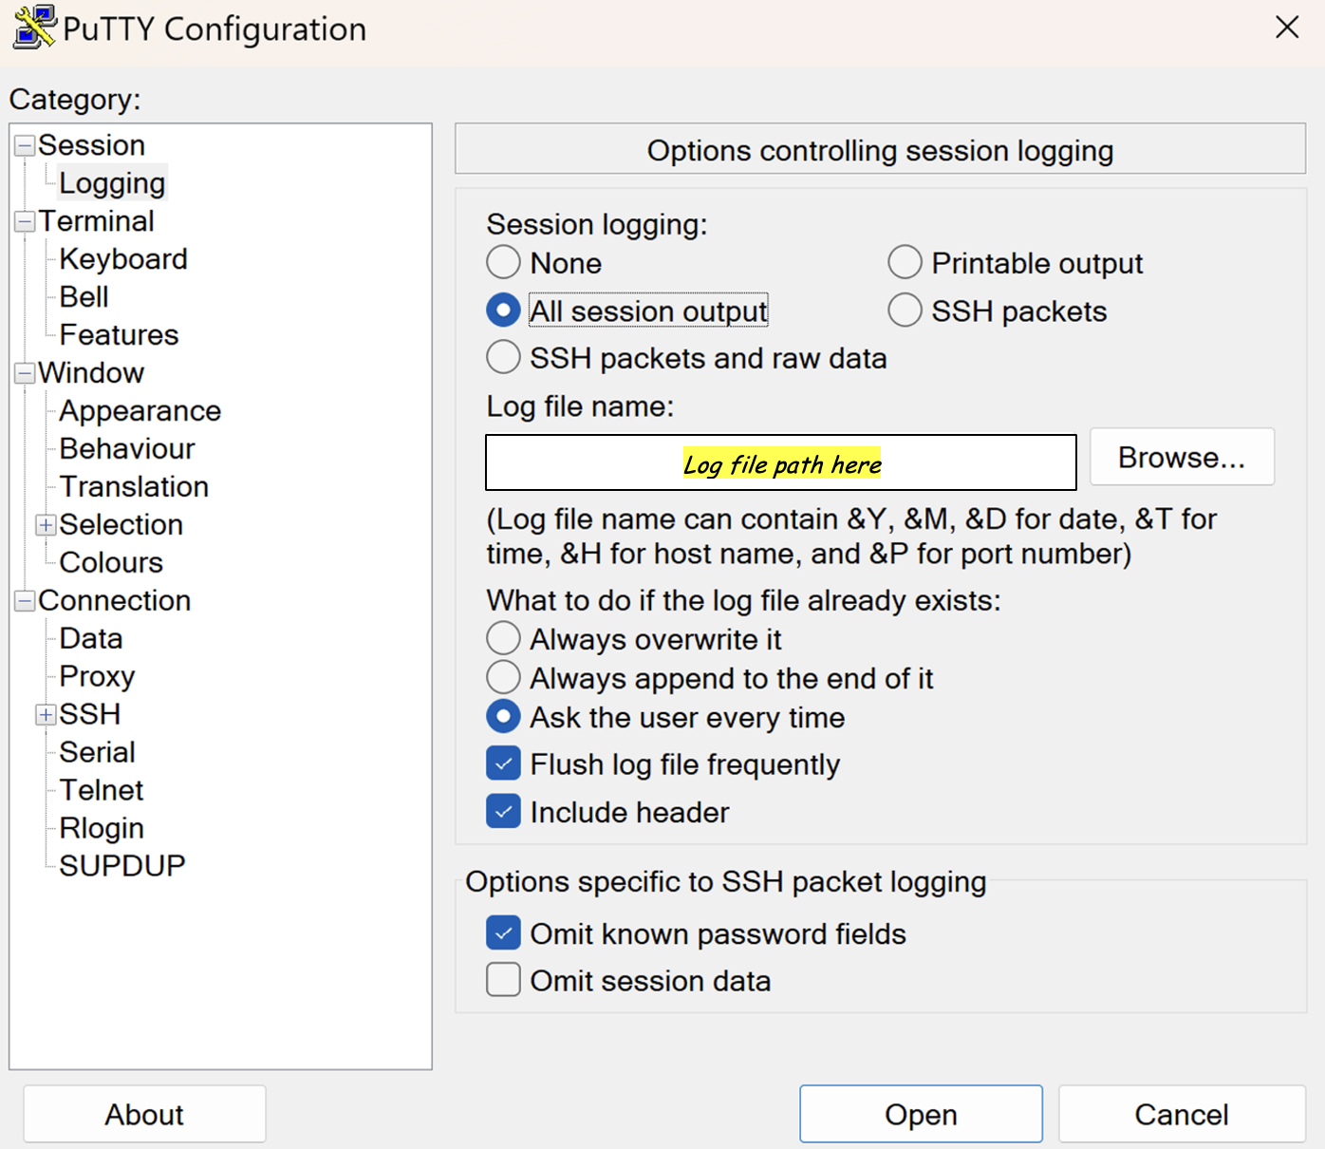Collapse the Session tree node
This screenshot has height=1149, width=1325.
pos(26,146)
